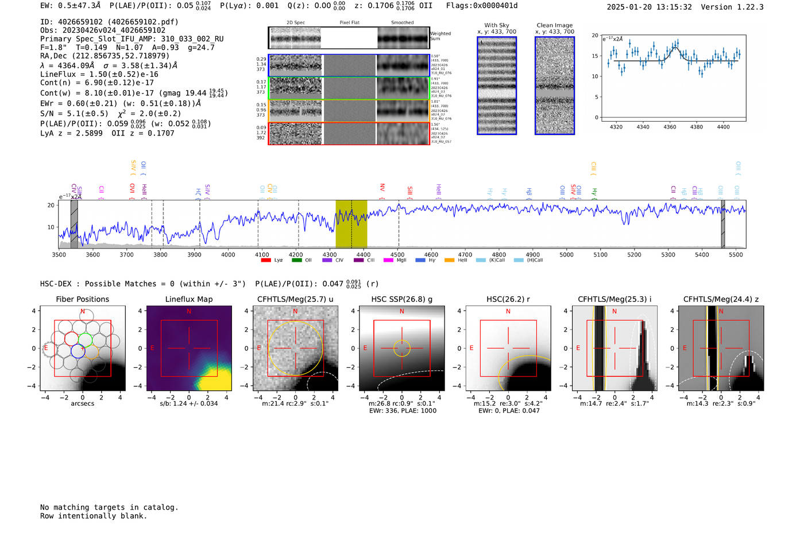
Task: Click the With Sky image strip
Action: click(x=497, y=86)
